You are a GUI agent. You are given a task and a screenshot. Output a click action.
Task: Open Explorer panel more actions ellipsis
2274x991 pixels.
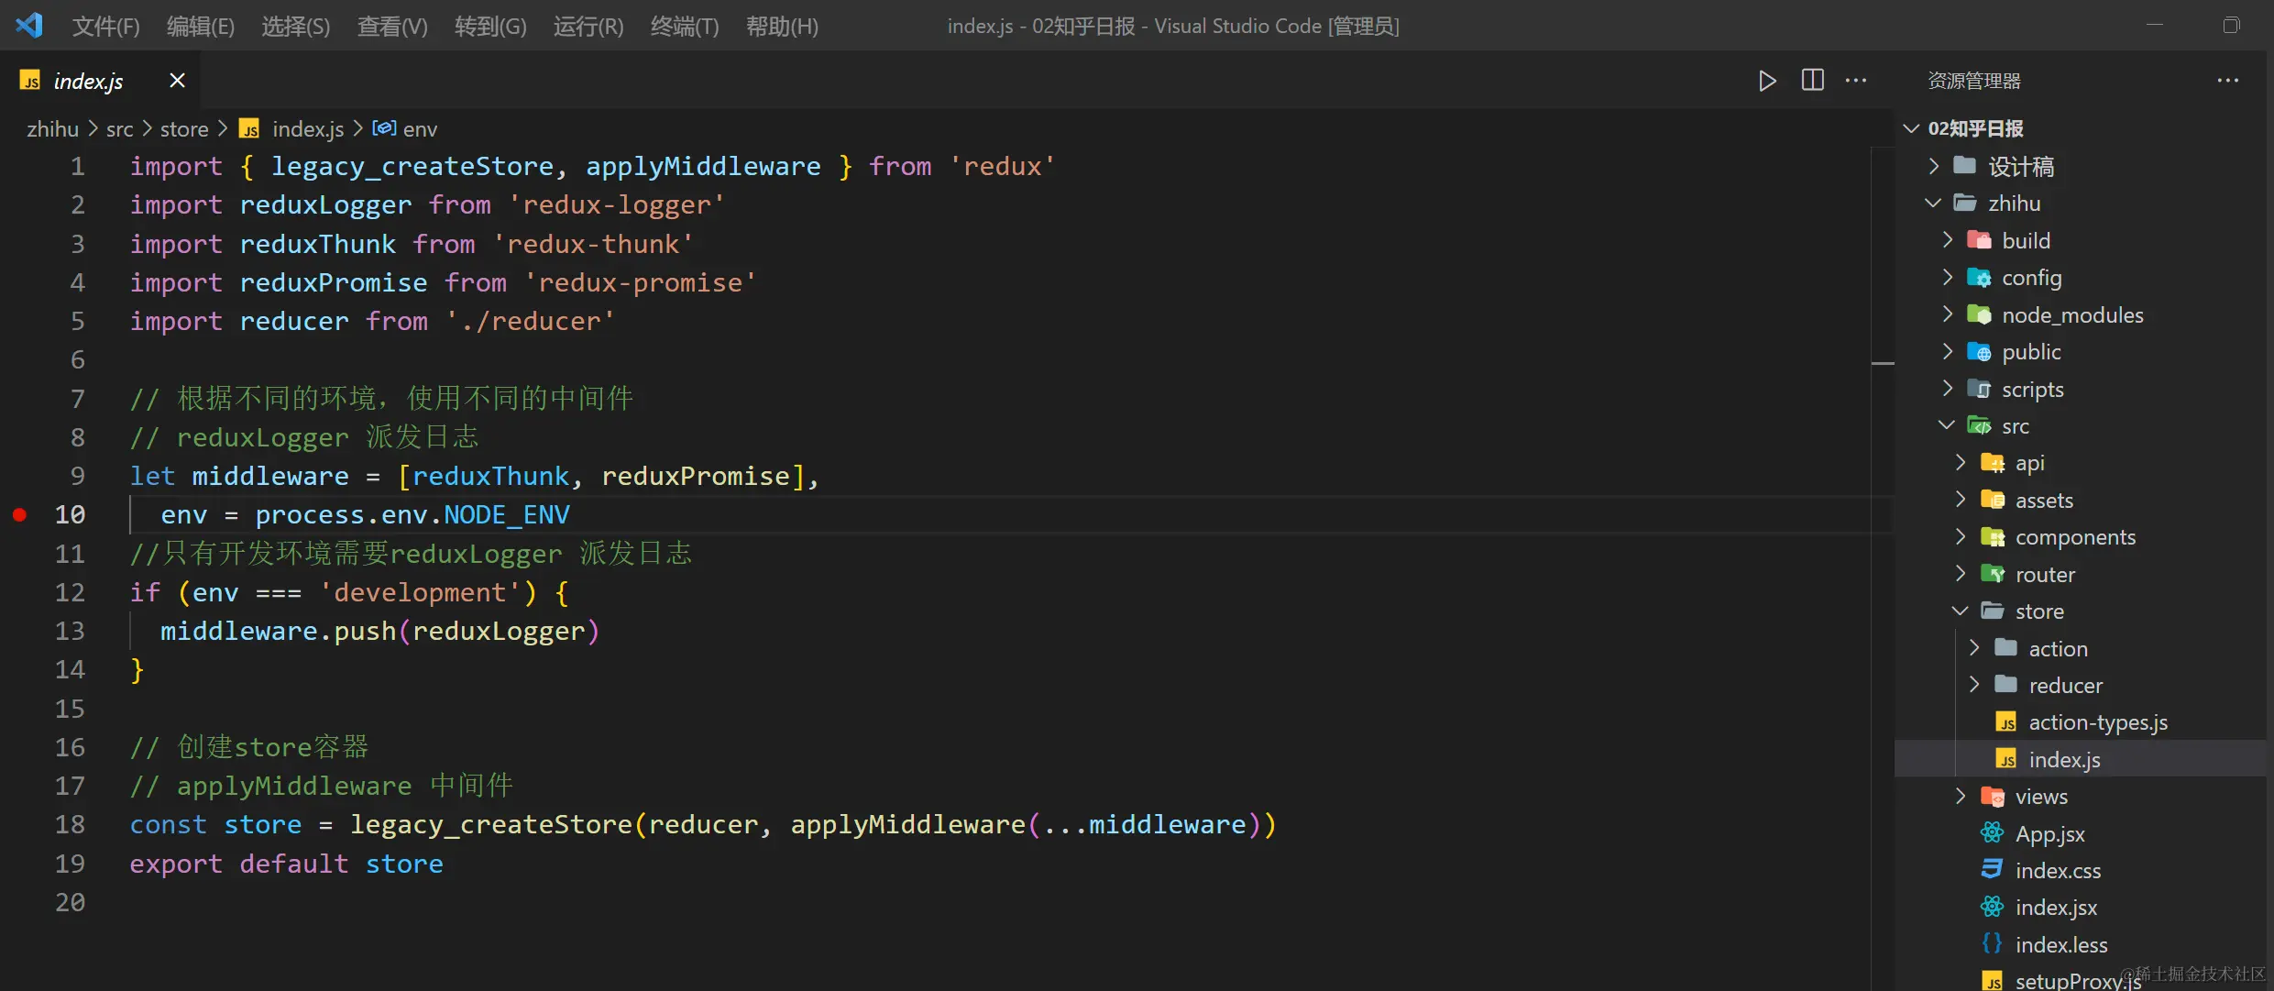click(x=2229, y=80)
